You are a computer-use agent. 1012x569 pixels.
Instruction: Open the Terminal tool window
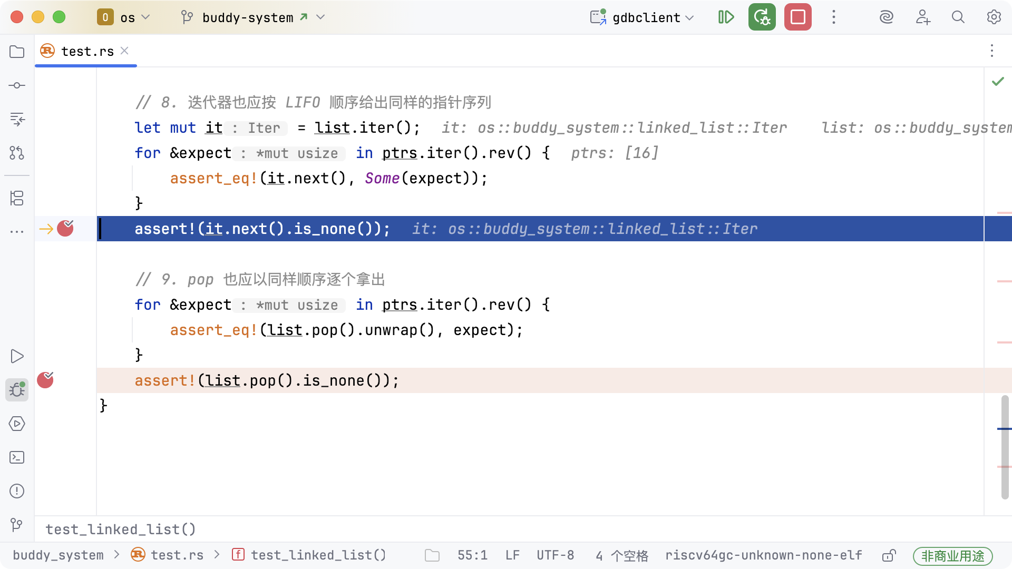tap(17, 457)
